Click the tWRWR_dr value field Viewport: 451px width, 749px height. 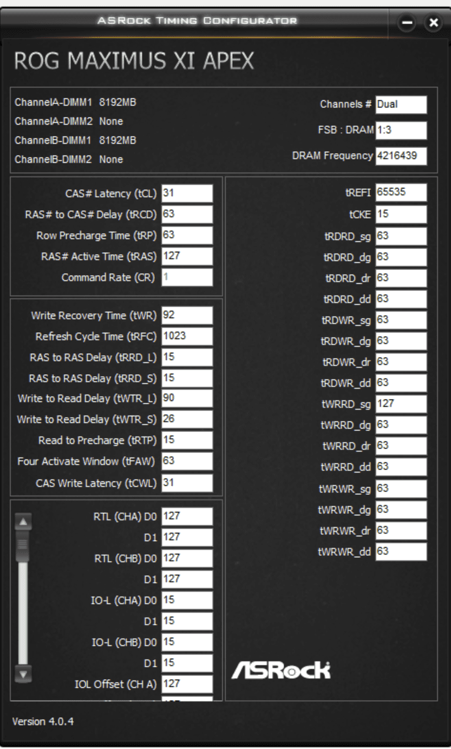click(402, 530)
